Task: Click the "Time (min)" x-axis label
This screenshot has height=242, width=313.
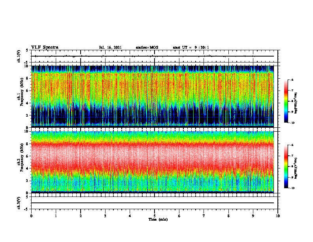Action: [x=158, y=219]
